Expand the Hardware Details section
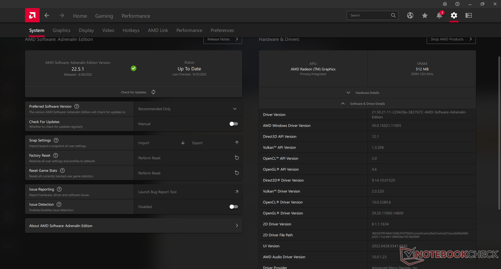This screenshot has width=501, height=269. click(x=367, y=93)
